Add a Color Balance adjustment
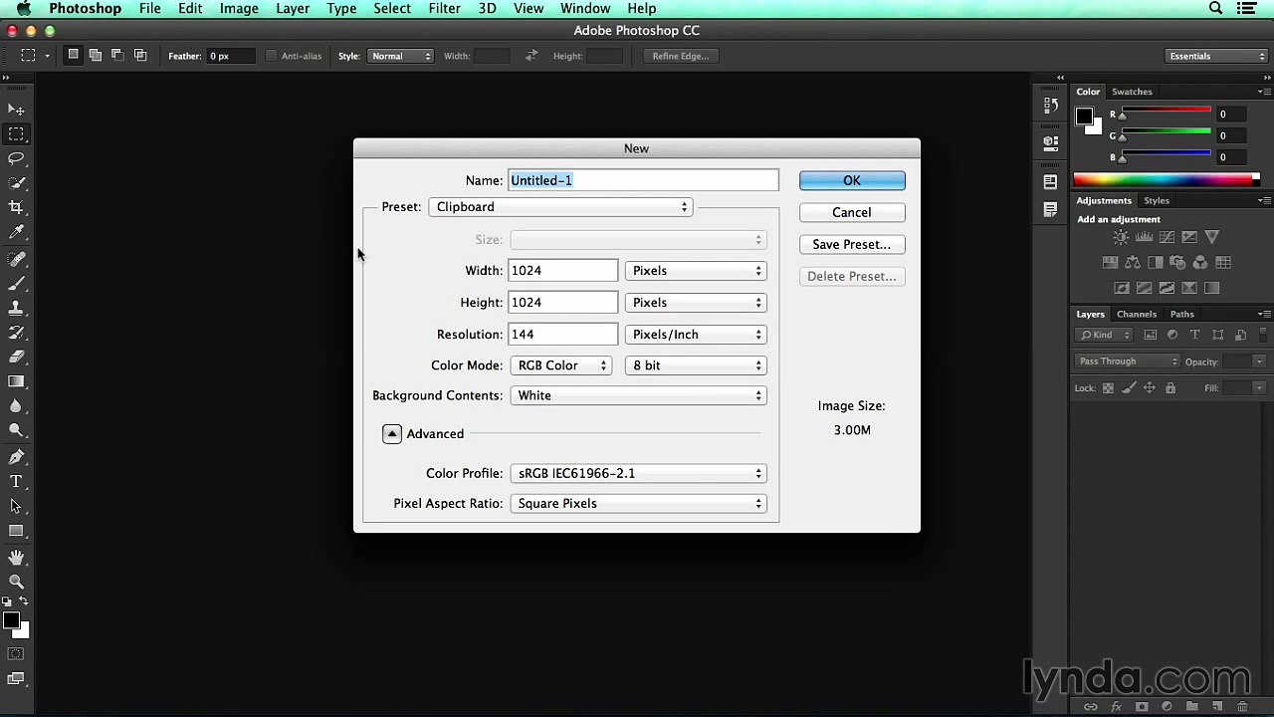The width and height of the screenshot is (1274, 717). [1133, 263]
